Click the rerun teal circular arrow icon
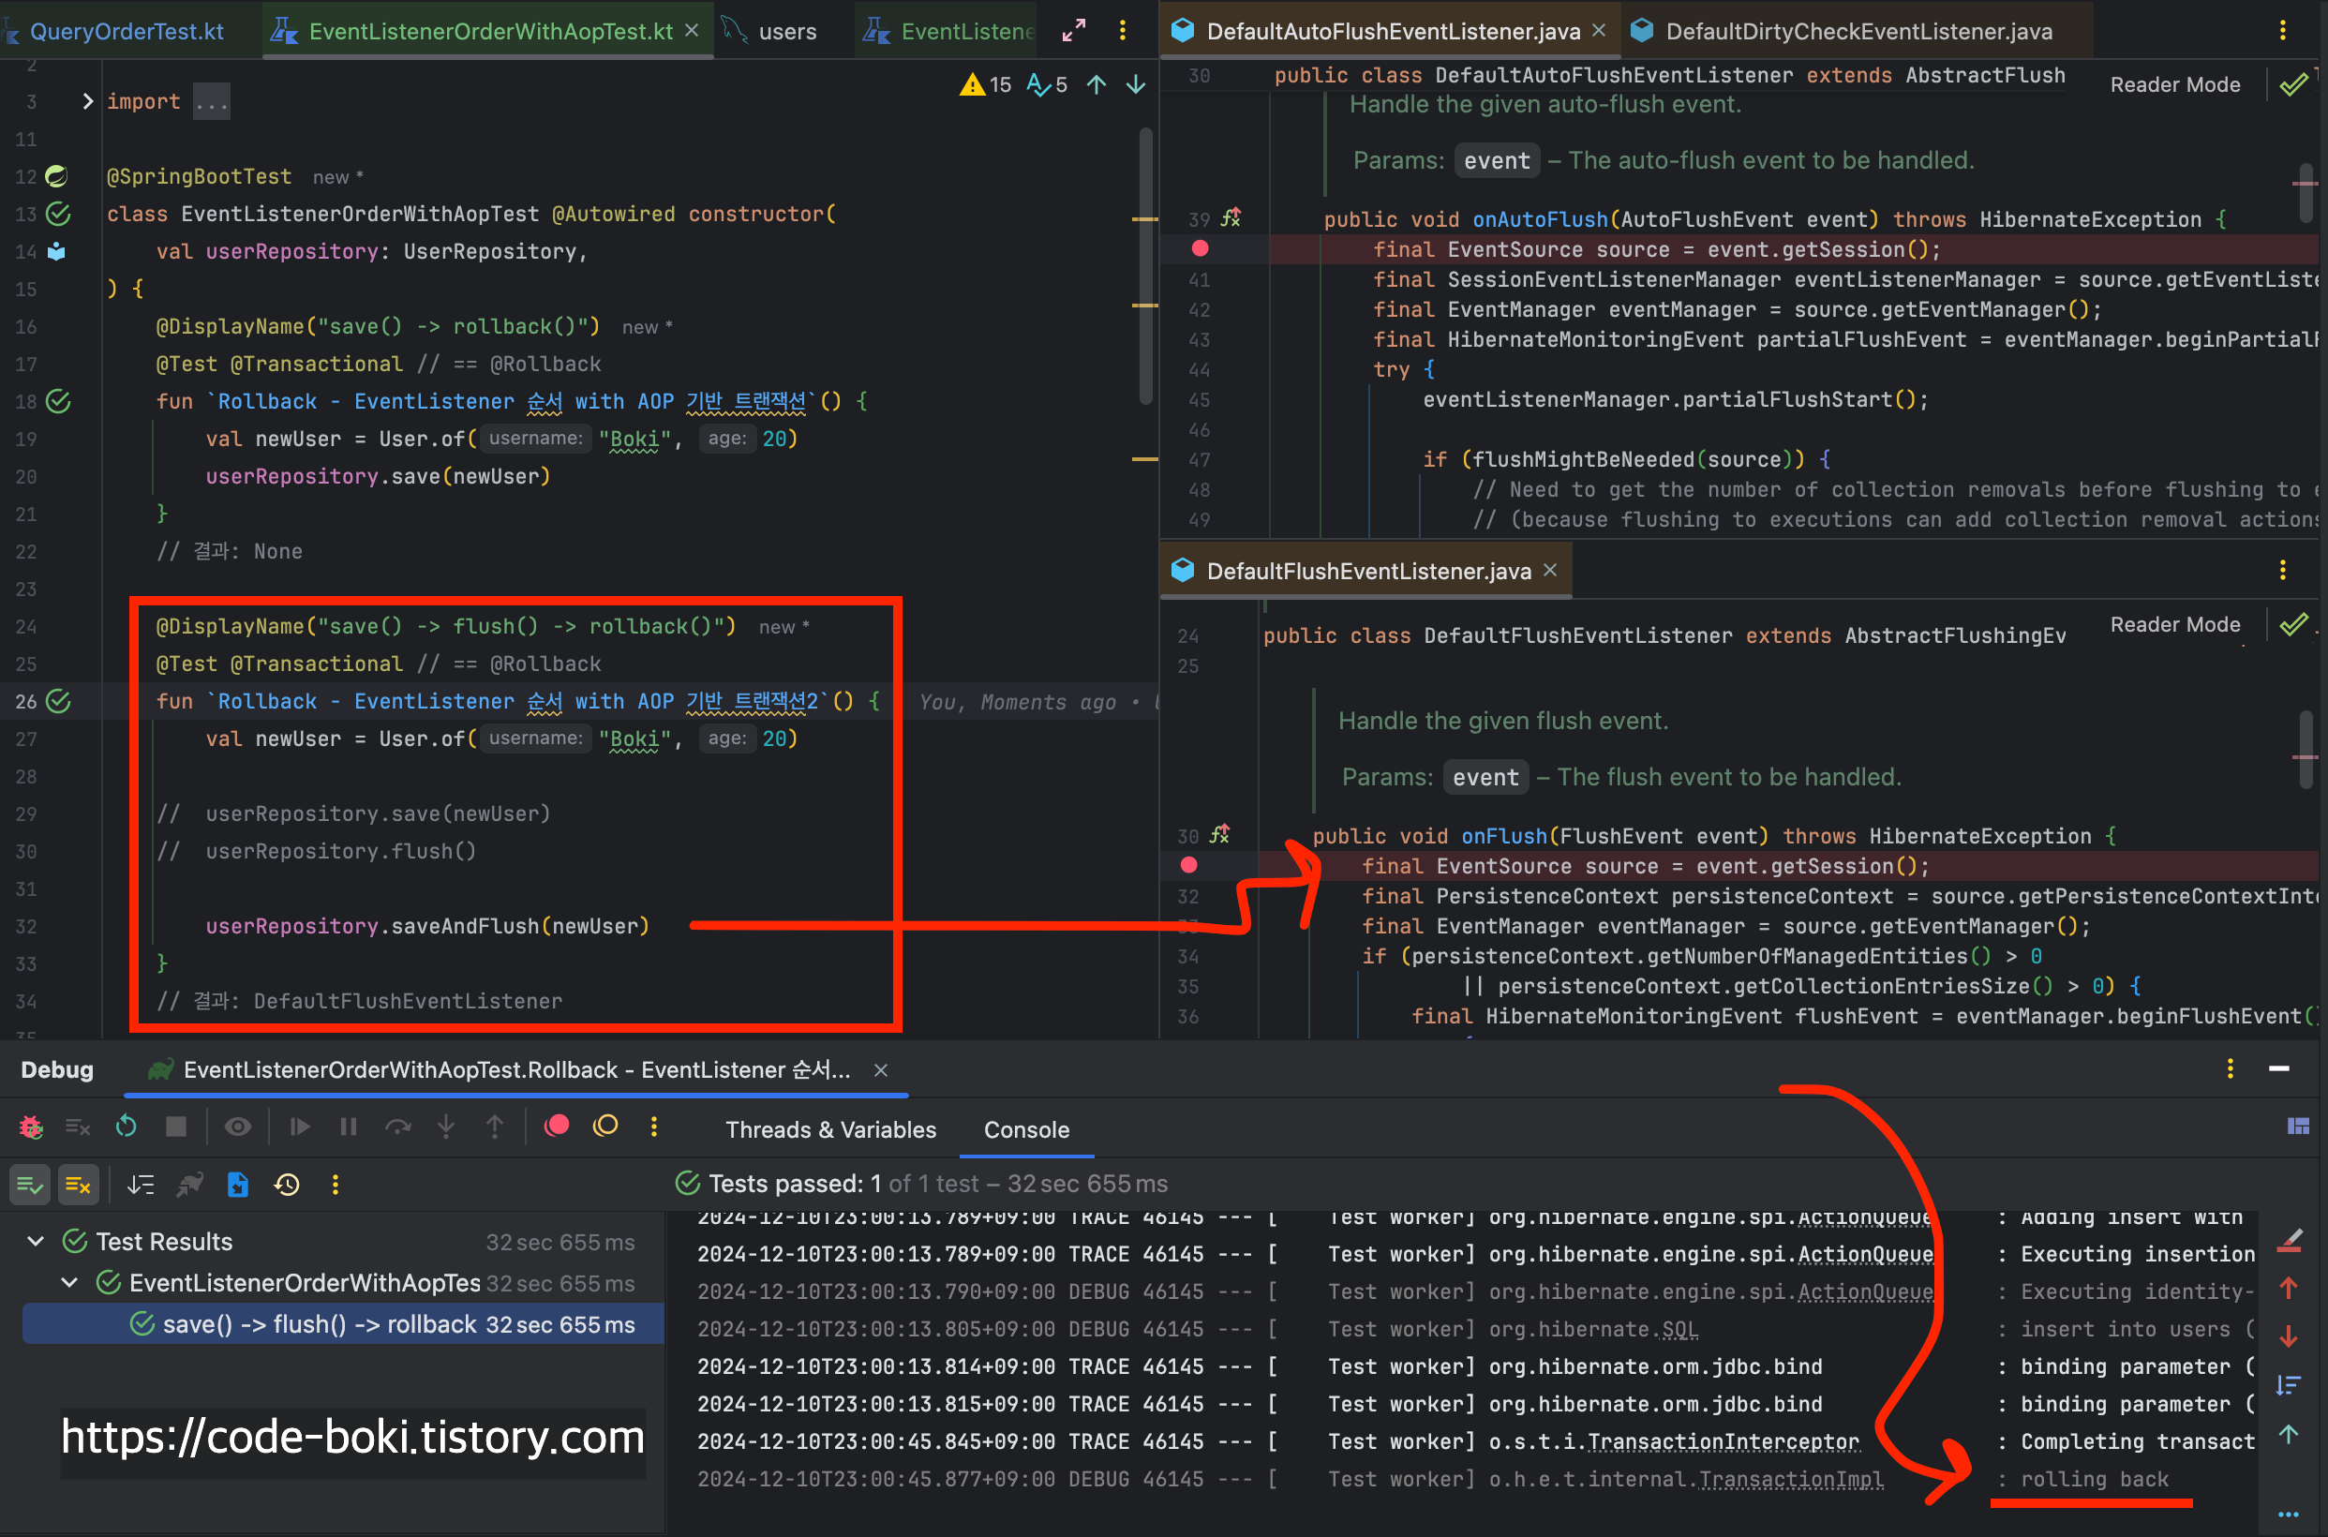The height and width of the screenshot is (1537, 2328). [x=127, y=1127]
